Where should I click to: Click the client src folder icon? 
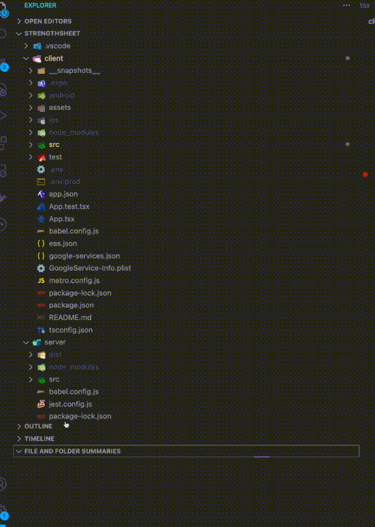tap(41, 145)
